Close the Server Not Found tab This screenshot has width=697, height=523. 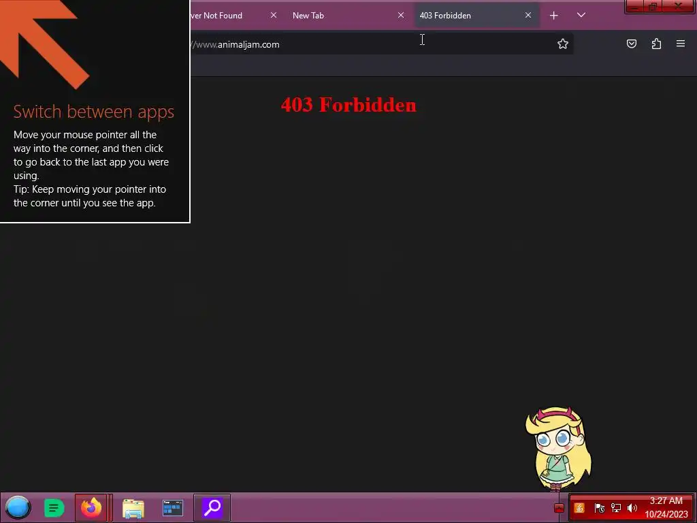pyautogui.click(x=274, y=15)
